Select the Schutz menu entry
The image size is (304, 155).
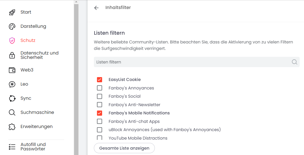pos(28,41)
